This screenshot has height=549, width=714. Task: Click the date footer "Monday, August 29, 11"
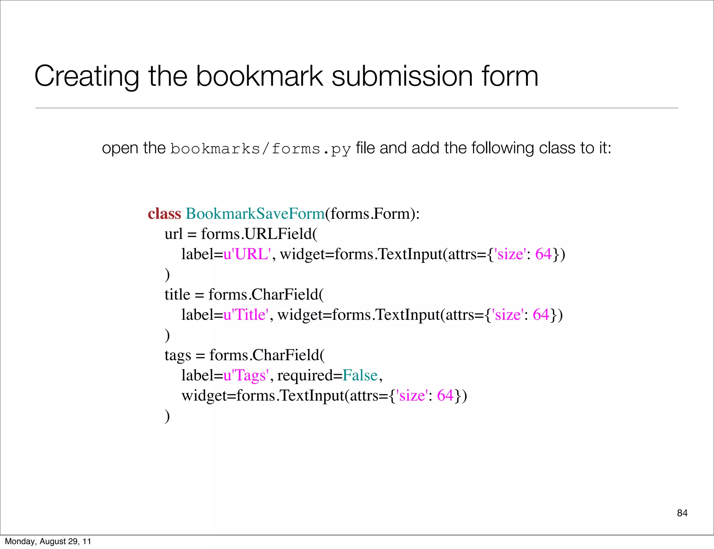(48, 541)
